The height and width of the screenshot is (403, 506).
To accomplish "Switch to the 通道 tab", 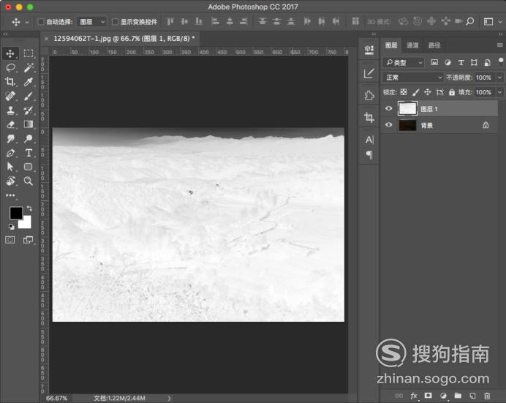I will [x=412, y=45].
